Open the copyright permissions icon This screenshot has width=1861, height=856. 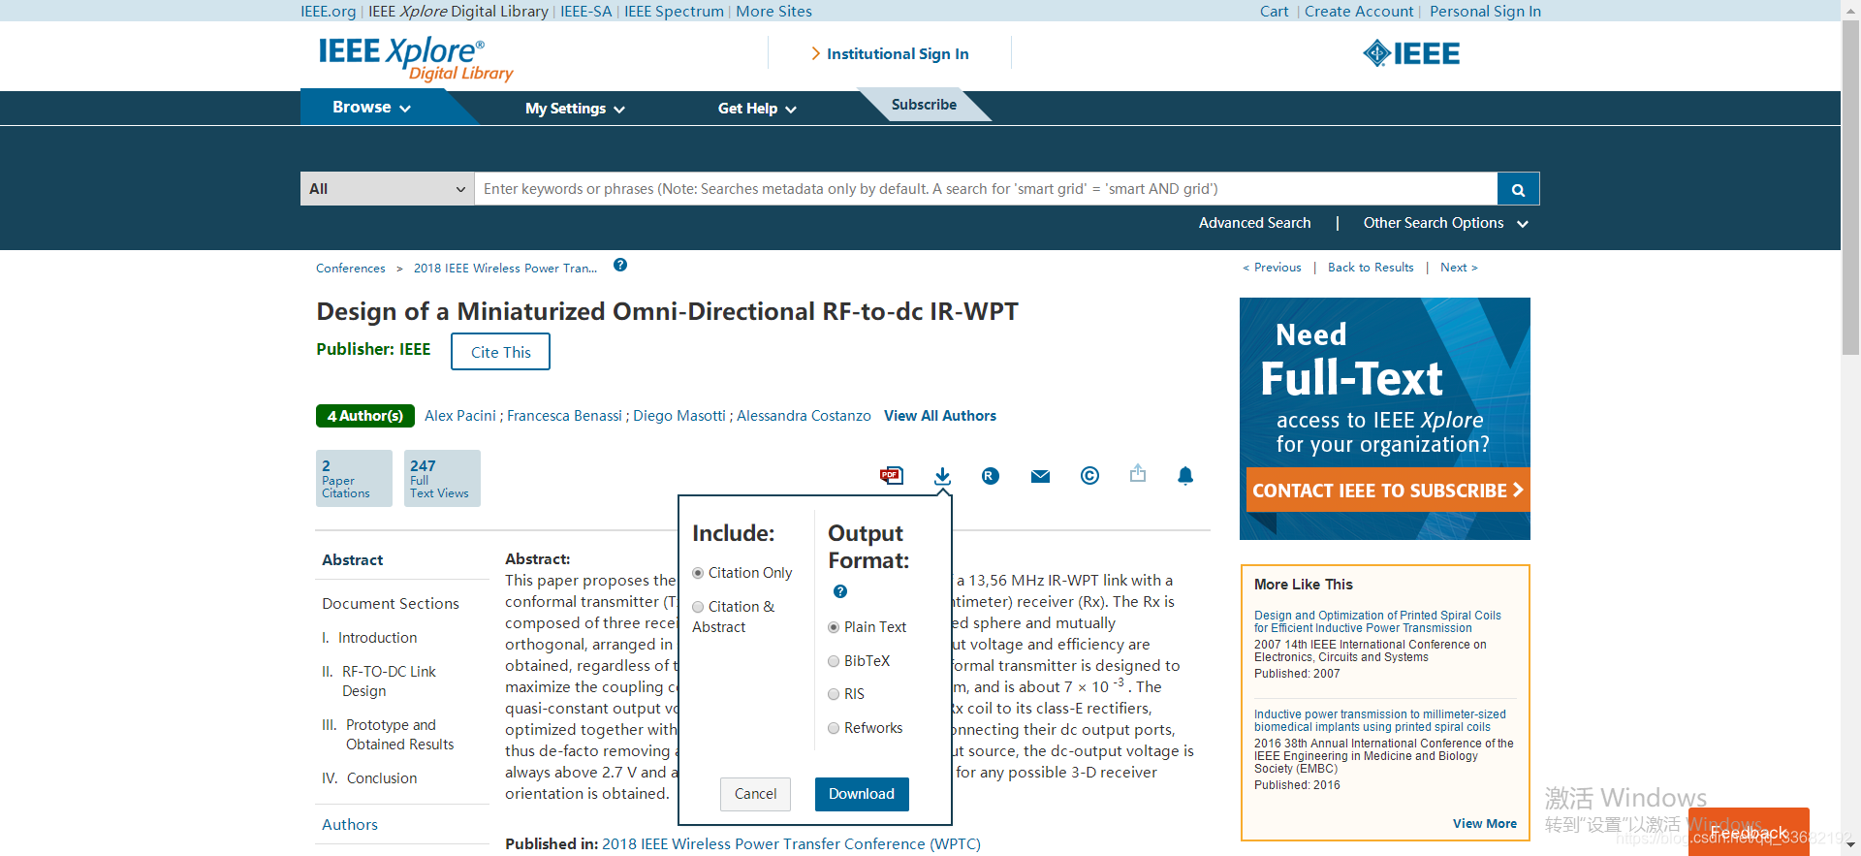1089,476
